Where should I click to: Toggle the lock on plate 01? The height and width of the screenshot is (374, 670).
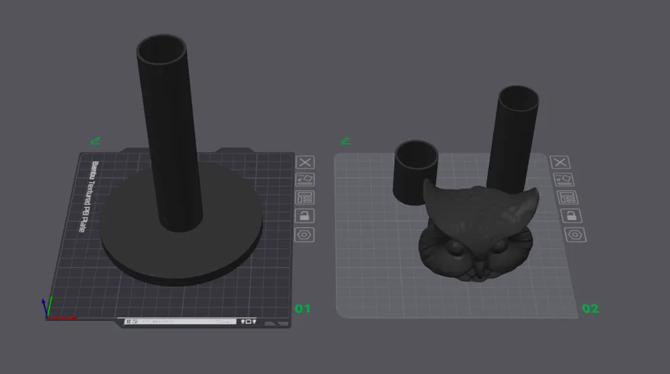point(305,216)
